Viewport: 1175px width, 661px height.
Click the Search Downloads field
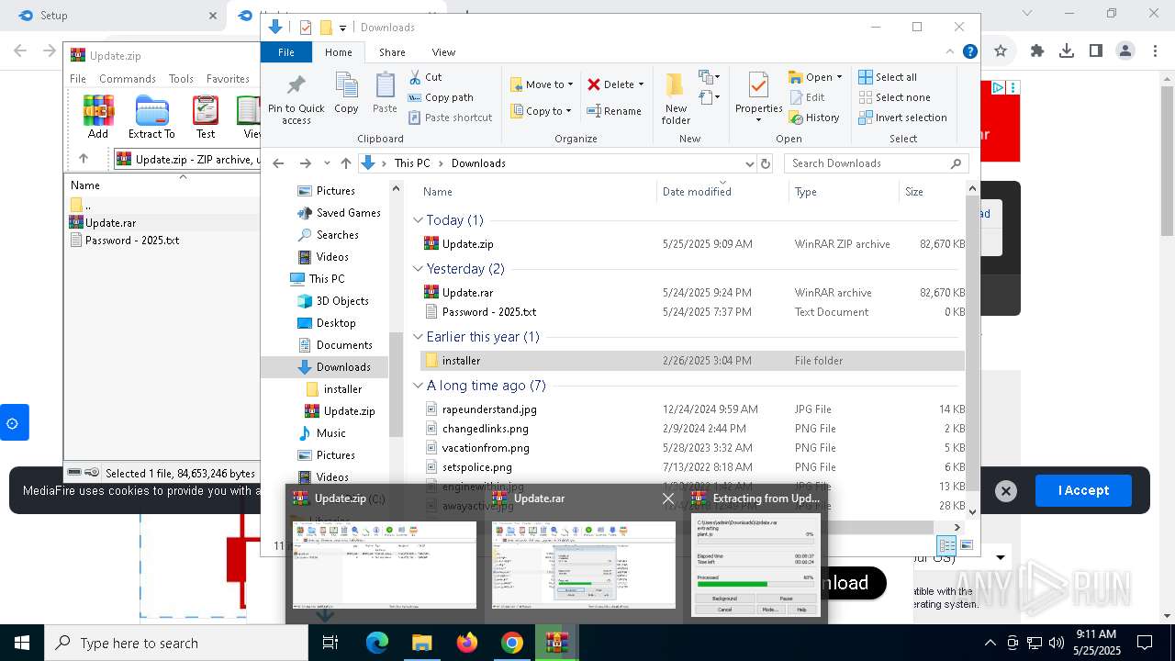click(x=877, y=163)
